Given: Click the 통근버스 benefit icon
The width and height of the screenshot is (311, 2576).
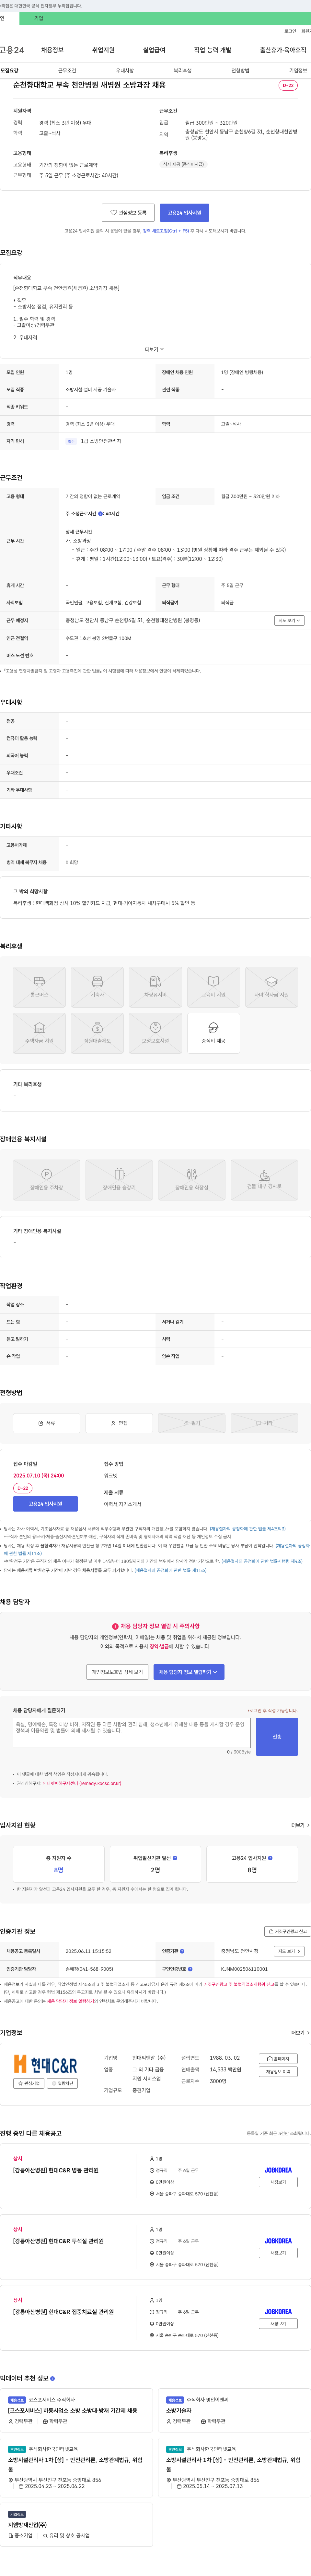Looking at the screenshot, I should 39,987.
